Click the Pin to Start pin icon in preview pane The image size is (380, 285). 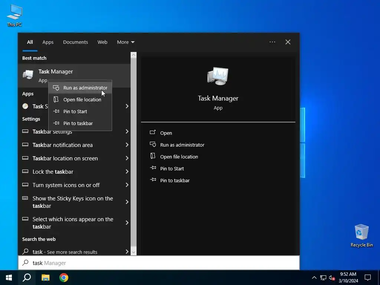coord(153,168)
